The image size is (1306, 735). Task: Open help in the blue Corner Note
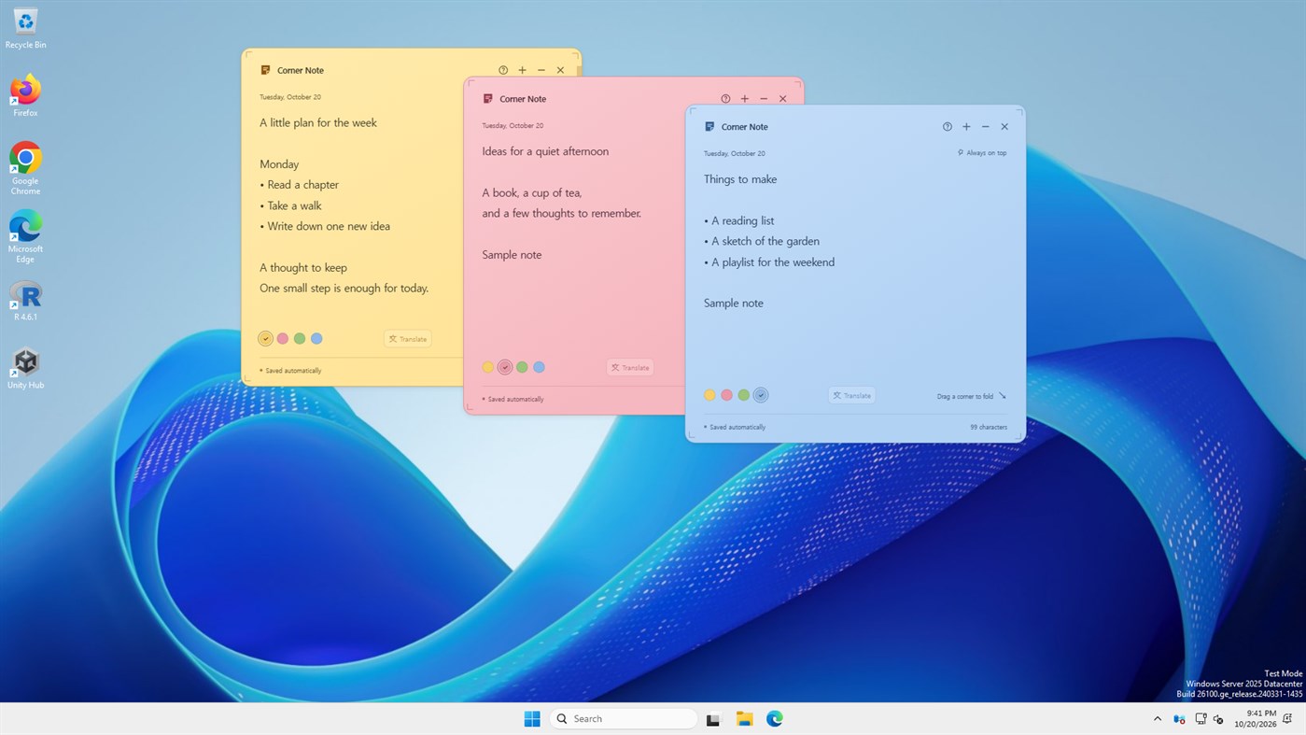pos(948,127)
